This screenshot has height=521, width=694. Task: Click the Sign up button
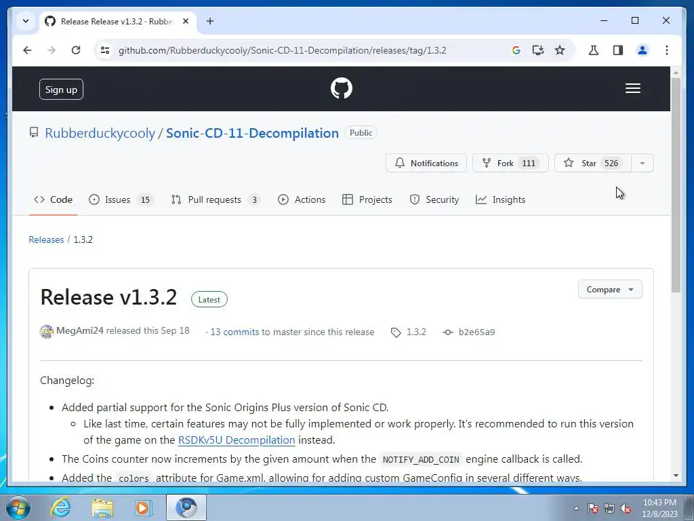coord(61,90)
